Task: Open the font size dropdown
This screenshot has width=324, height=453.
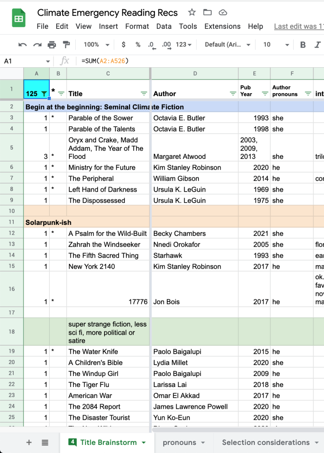Action: [x=276, y=45]
